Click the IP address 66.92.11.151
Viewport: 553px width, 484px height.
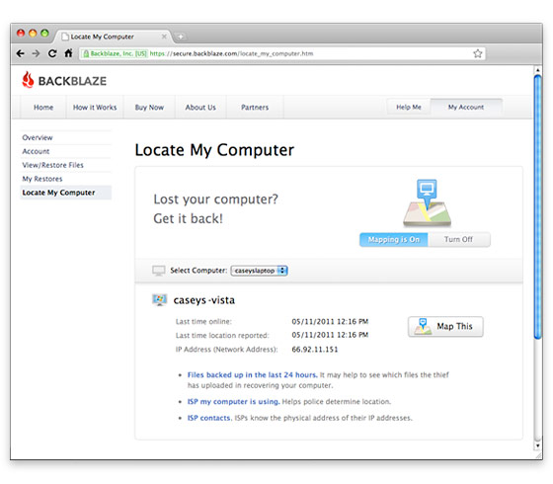[315, 350]
